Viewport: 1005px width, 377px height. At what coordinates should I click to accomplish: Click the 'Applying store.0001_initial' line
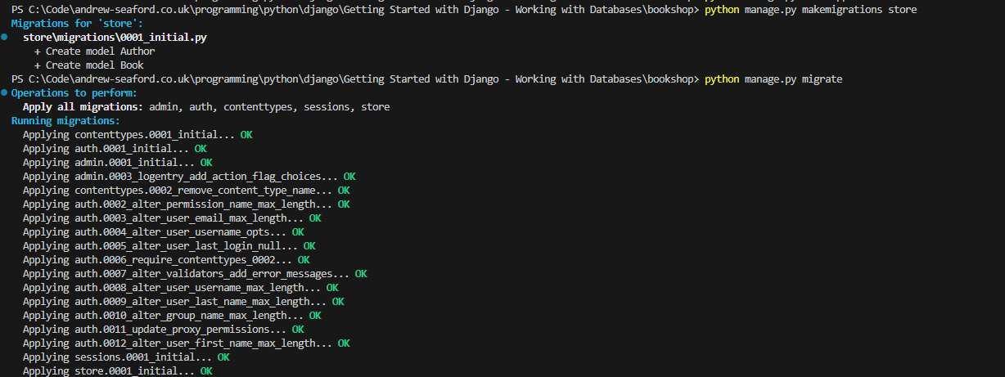pos(109,371)
